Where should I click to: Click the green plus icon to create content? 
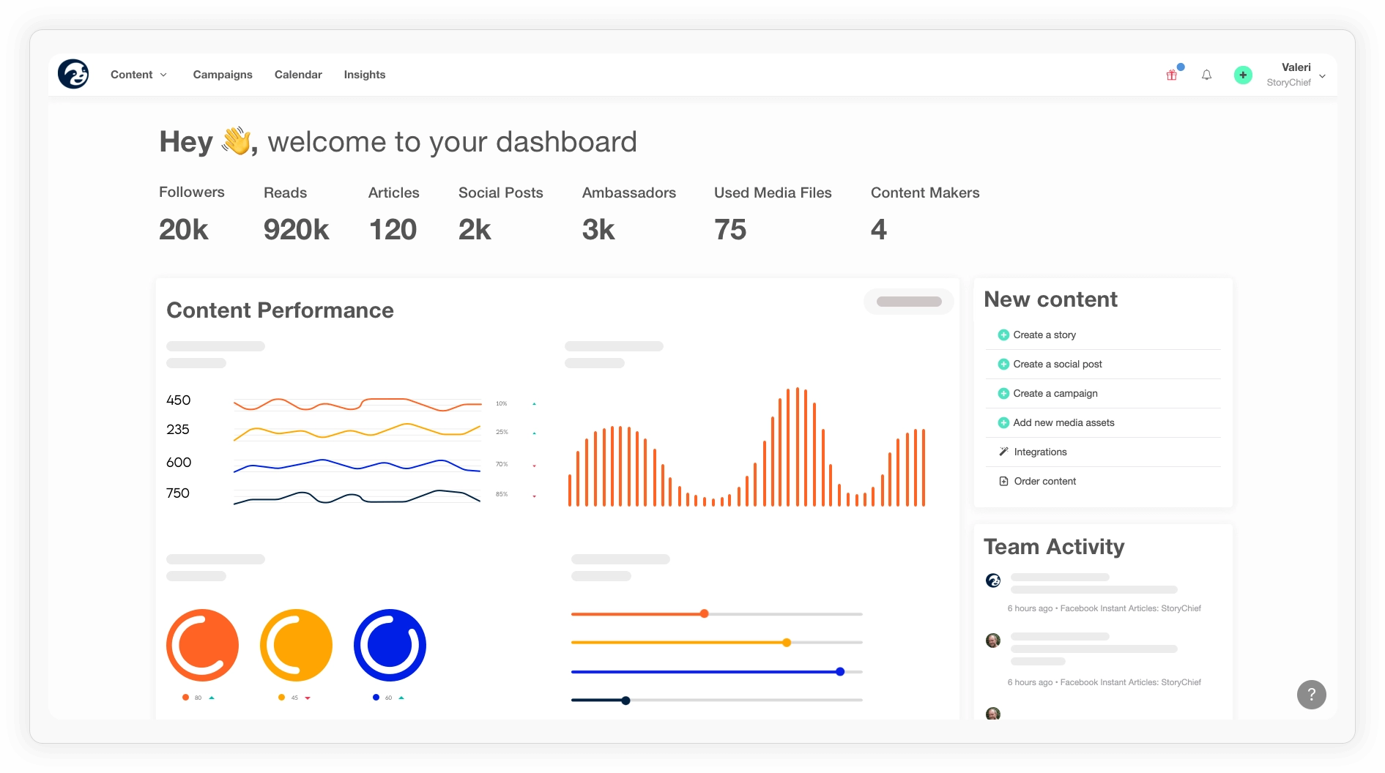tap(1242, 75)
